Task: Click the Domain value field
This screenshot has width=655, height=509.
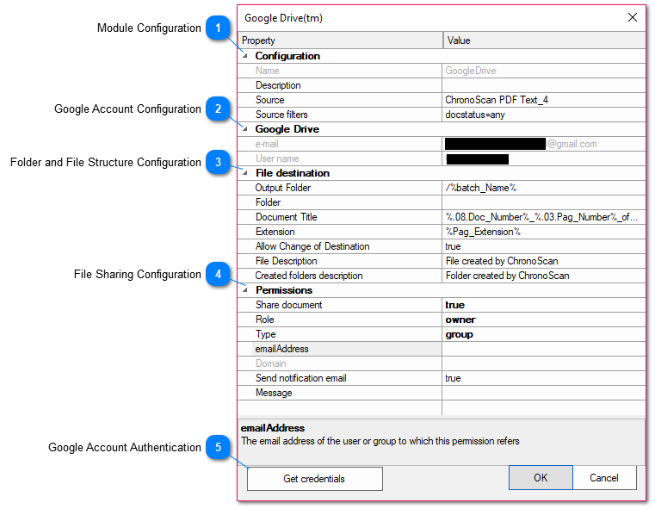Action: [x=543, y=363]
